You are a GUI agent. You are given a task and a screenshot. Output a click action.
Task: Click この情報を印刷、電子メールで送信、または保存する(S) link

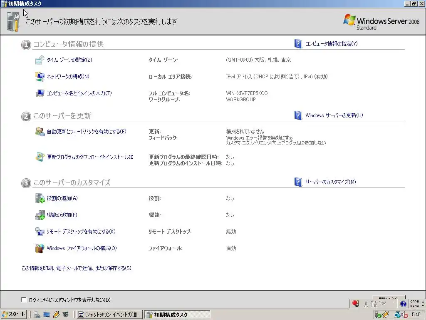point(77,268)
